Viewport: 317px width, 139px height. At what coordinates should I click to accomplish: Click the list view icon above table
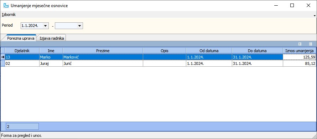[311, 44]
